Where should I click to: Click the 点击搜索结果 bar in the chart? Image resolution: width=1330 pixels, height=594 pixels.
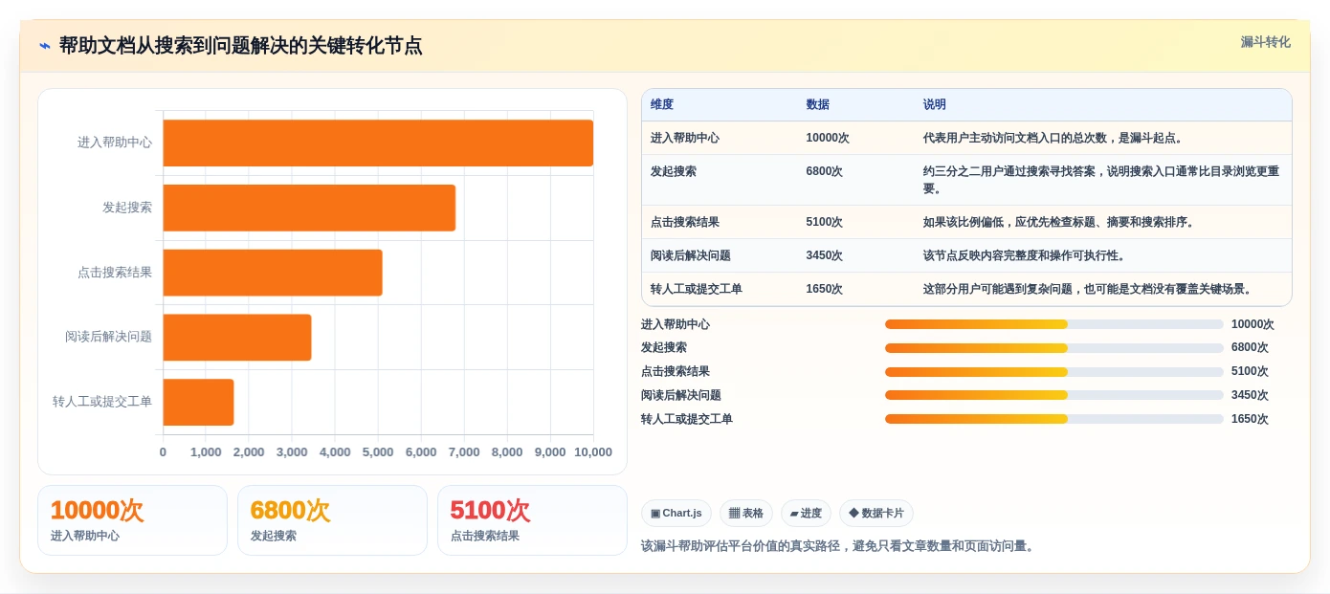click(x=273, y=273)
